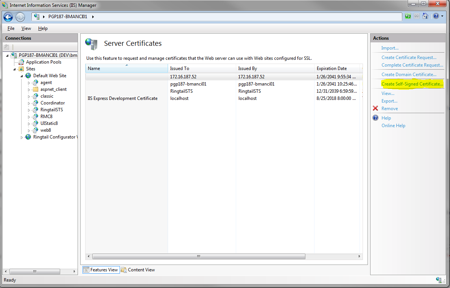Viewport: 450px width, 288px height.
Task: Open help via toolbar question mark icon
Action: pos(436,16)
